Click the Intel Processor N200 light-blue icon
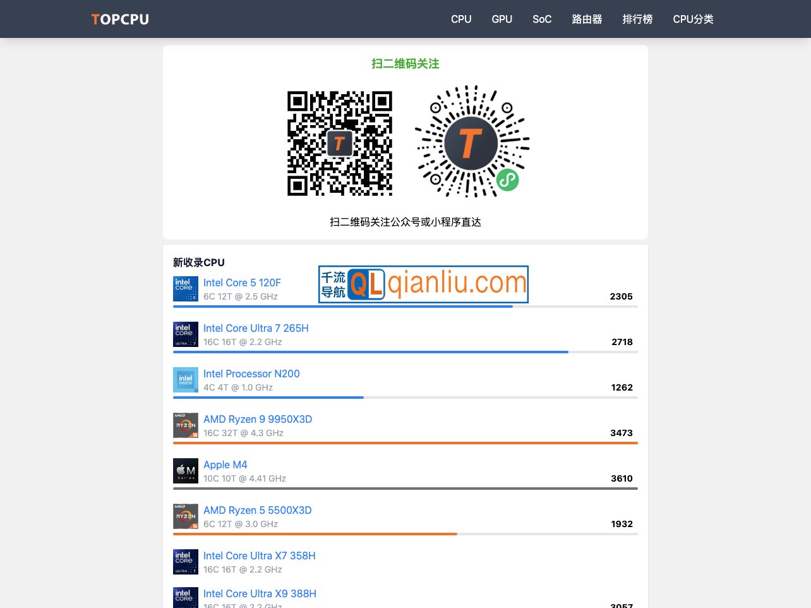Viewport: 811px width, 608px height. tap(186, 380)
